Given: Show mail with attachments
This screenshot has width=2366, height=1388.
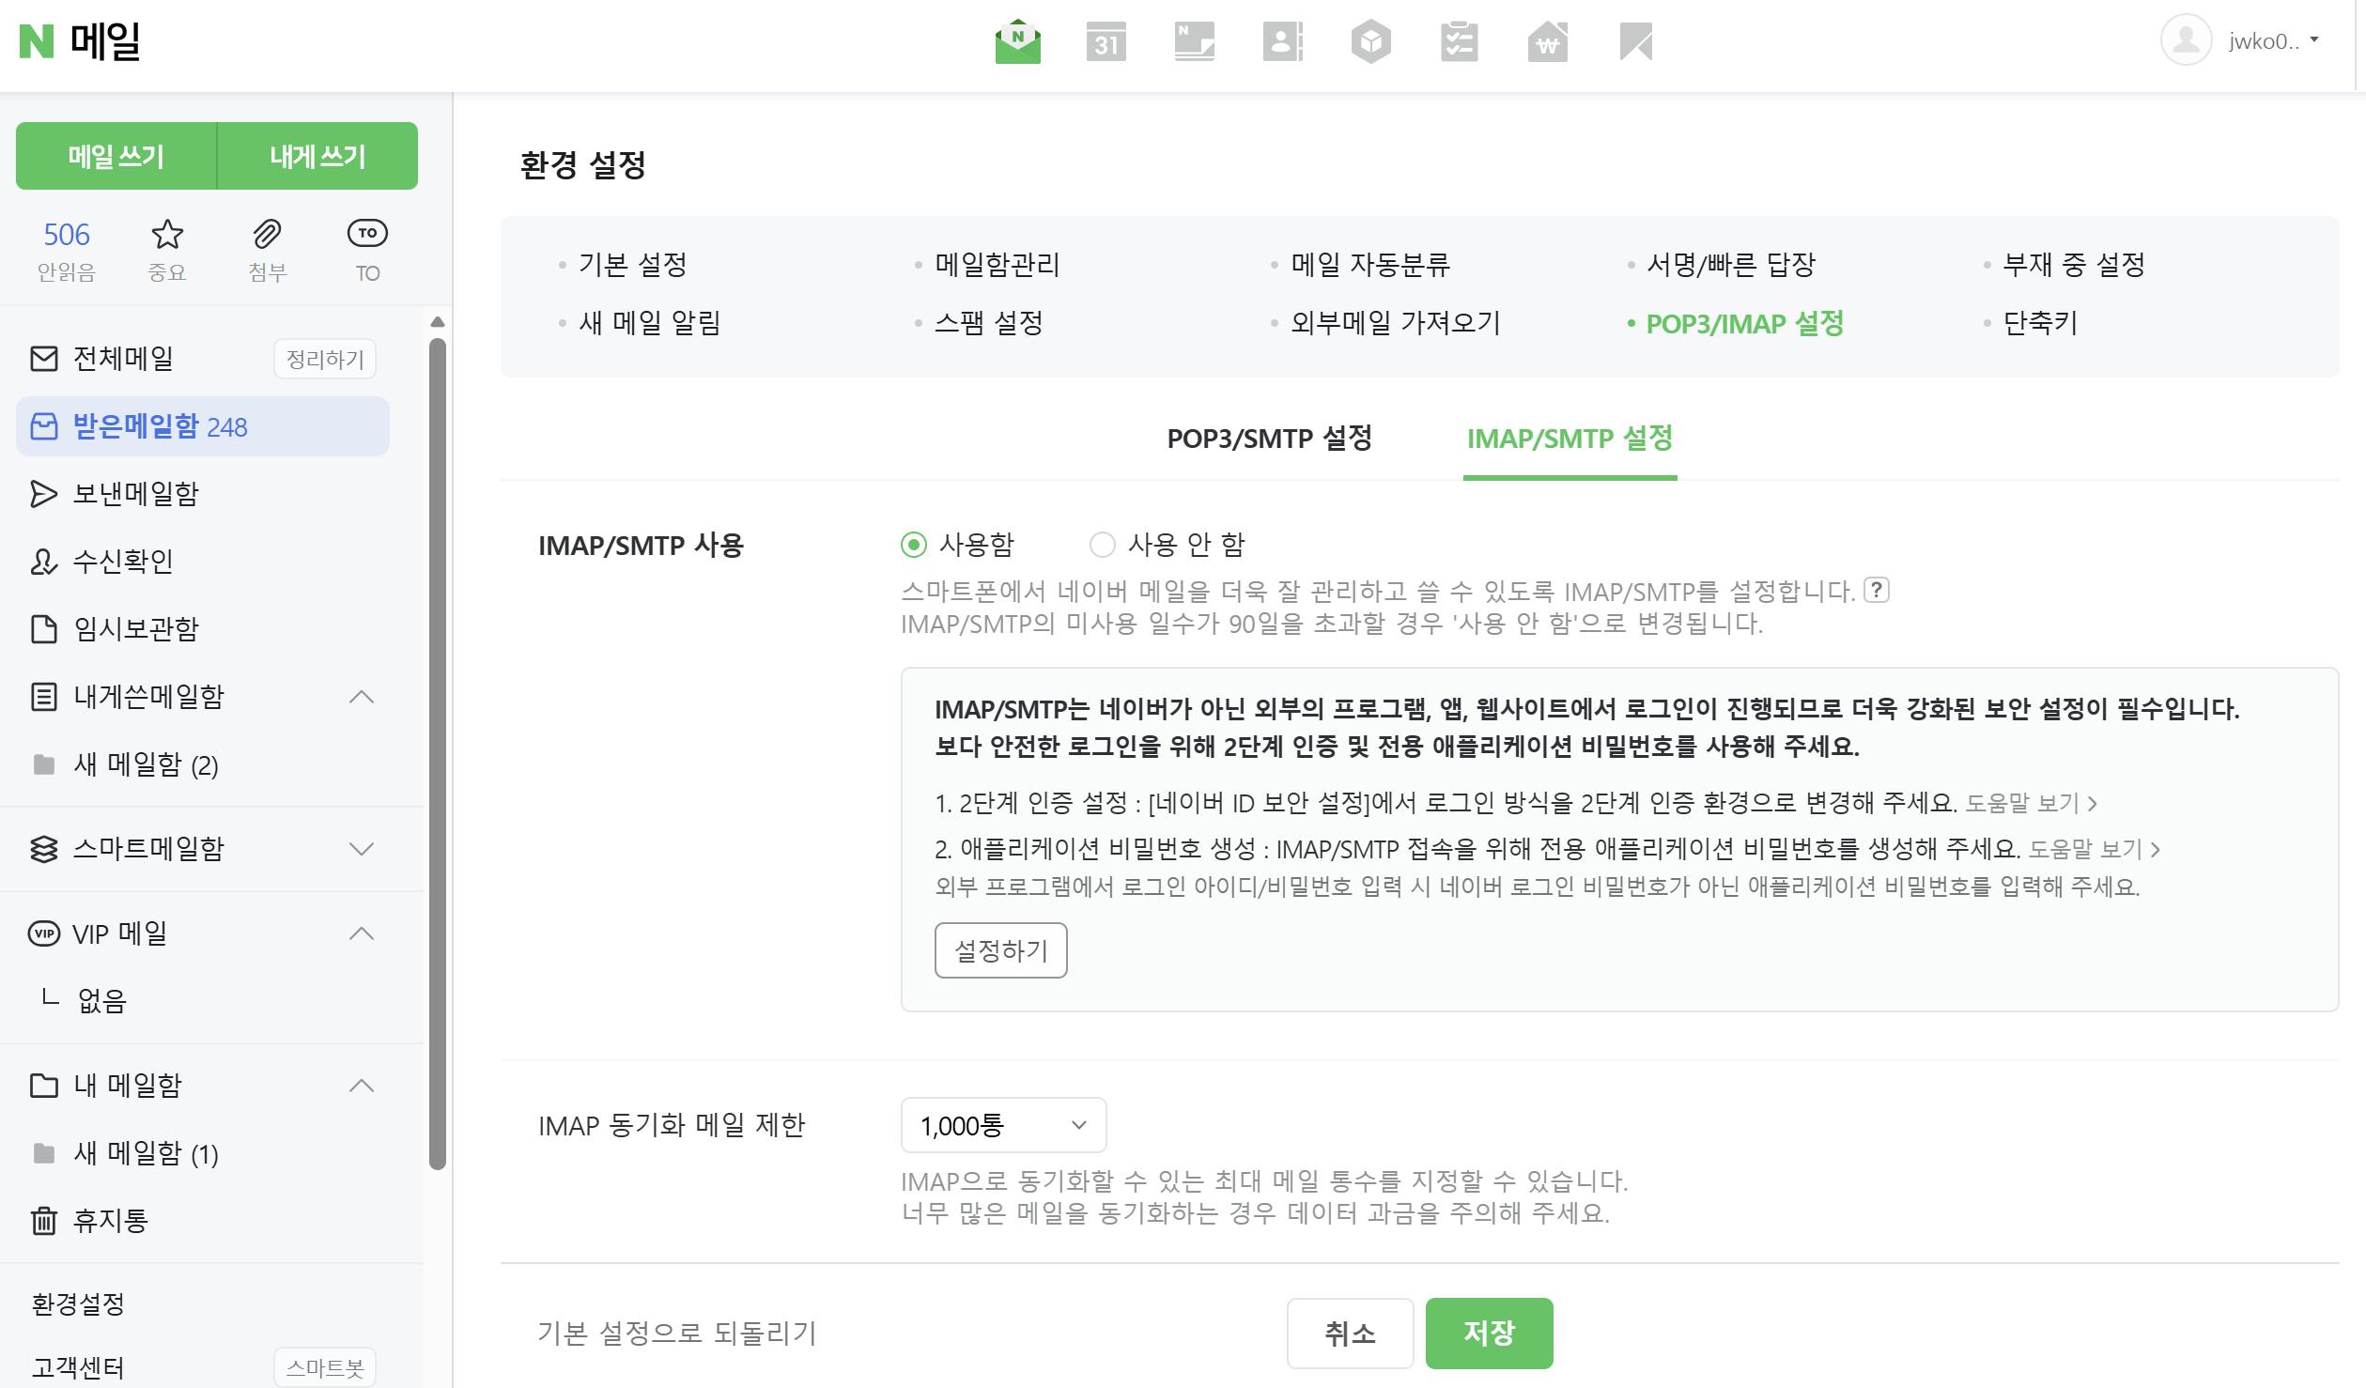Looking at the screenshot, I should click(267, 249).
